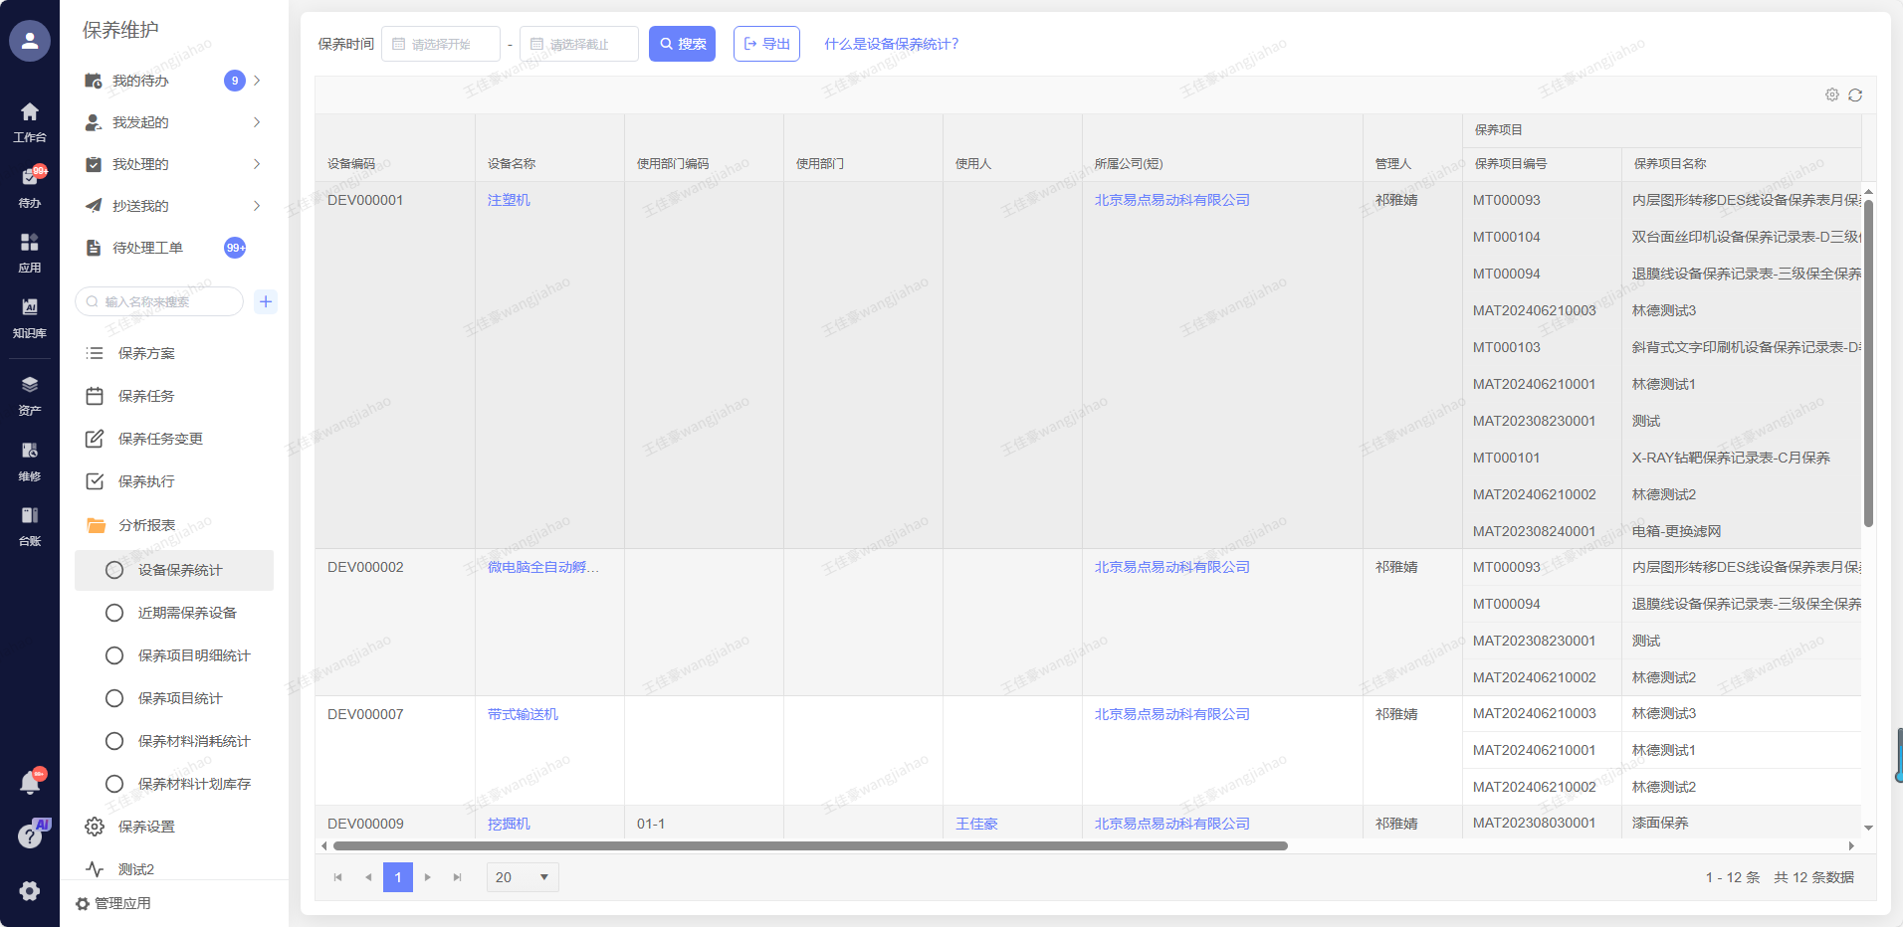Open the page size dropdown showing 20
The height and width of the screenshot is (927, 1903).
pos(523,877)
